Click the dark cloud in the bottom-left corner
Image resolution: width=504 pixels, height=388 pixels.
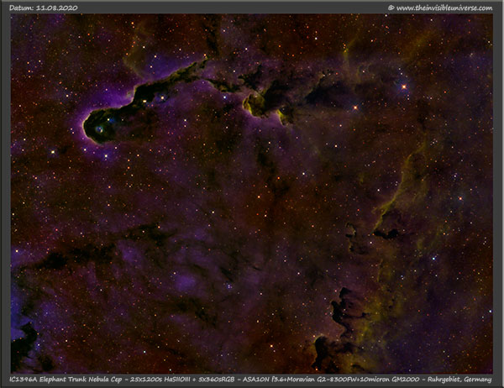click(x=24, y=340)
